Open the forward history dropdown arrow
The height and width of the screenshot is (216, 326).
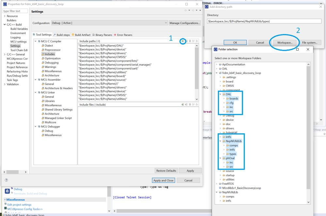click(x=196, y=10)
